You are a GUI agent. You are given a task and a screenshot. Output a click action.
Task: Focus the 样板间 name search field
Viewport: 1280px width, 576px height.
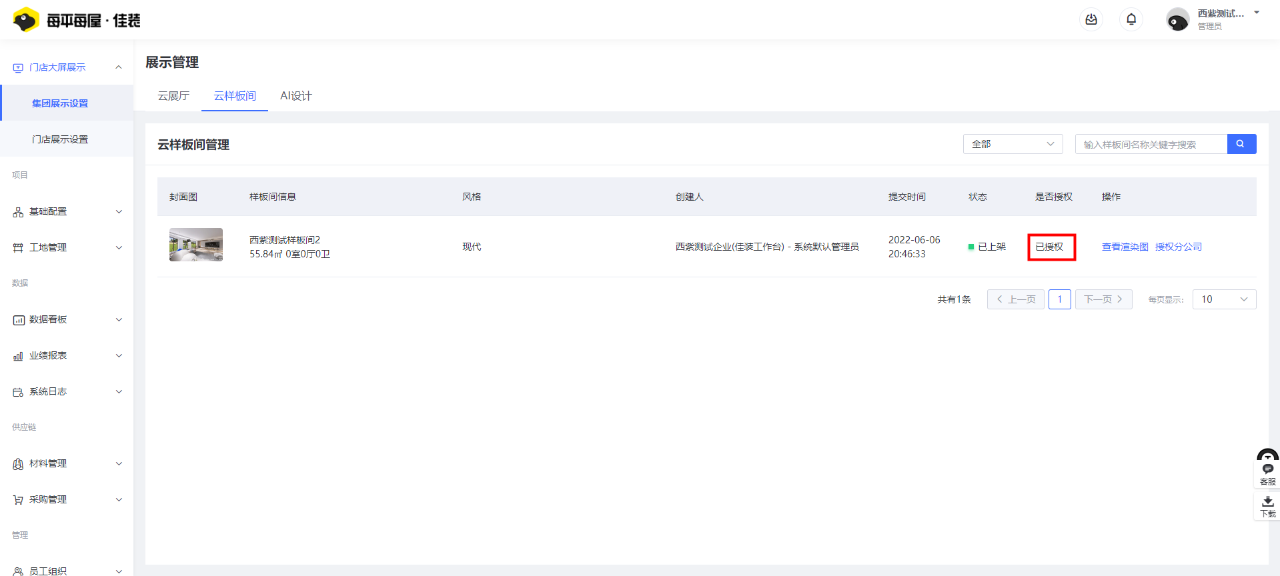(1151, 144)
